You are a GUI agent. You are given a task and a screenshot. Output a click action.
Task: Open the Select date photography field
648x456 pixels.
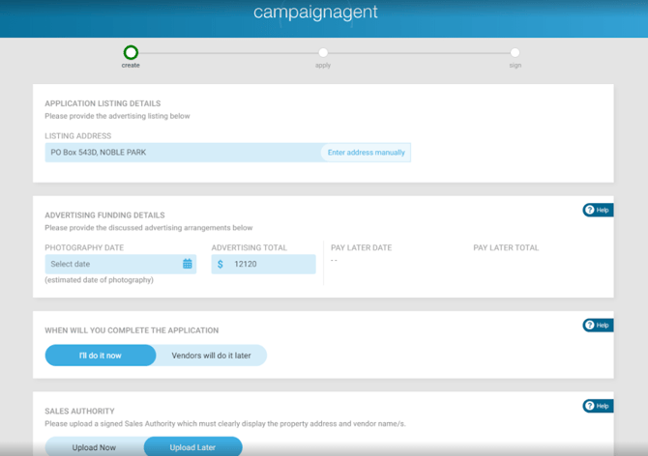click(x=120, y=264)
